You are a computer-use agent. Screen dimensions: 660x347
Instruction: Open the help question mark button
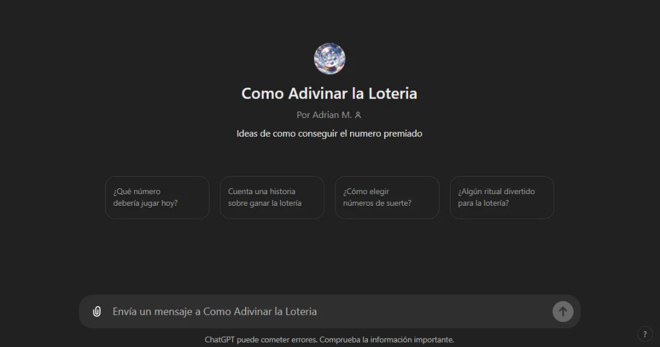(x=645, y=334)
